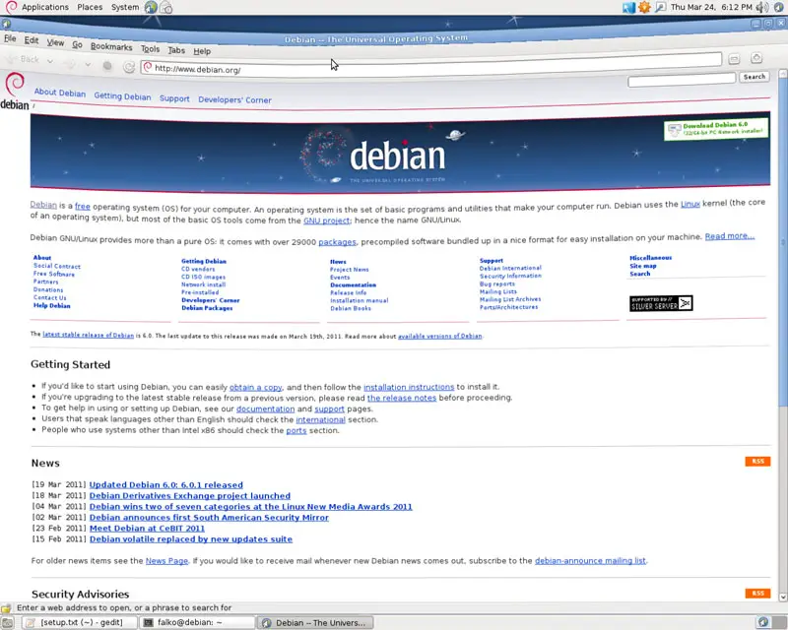The height and width of the screenshot is (630, 788).
Task: Open news item Updated Debian 6.0: 6.0.1 released
Action: (x=165, y=485)
